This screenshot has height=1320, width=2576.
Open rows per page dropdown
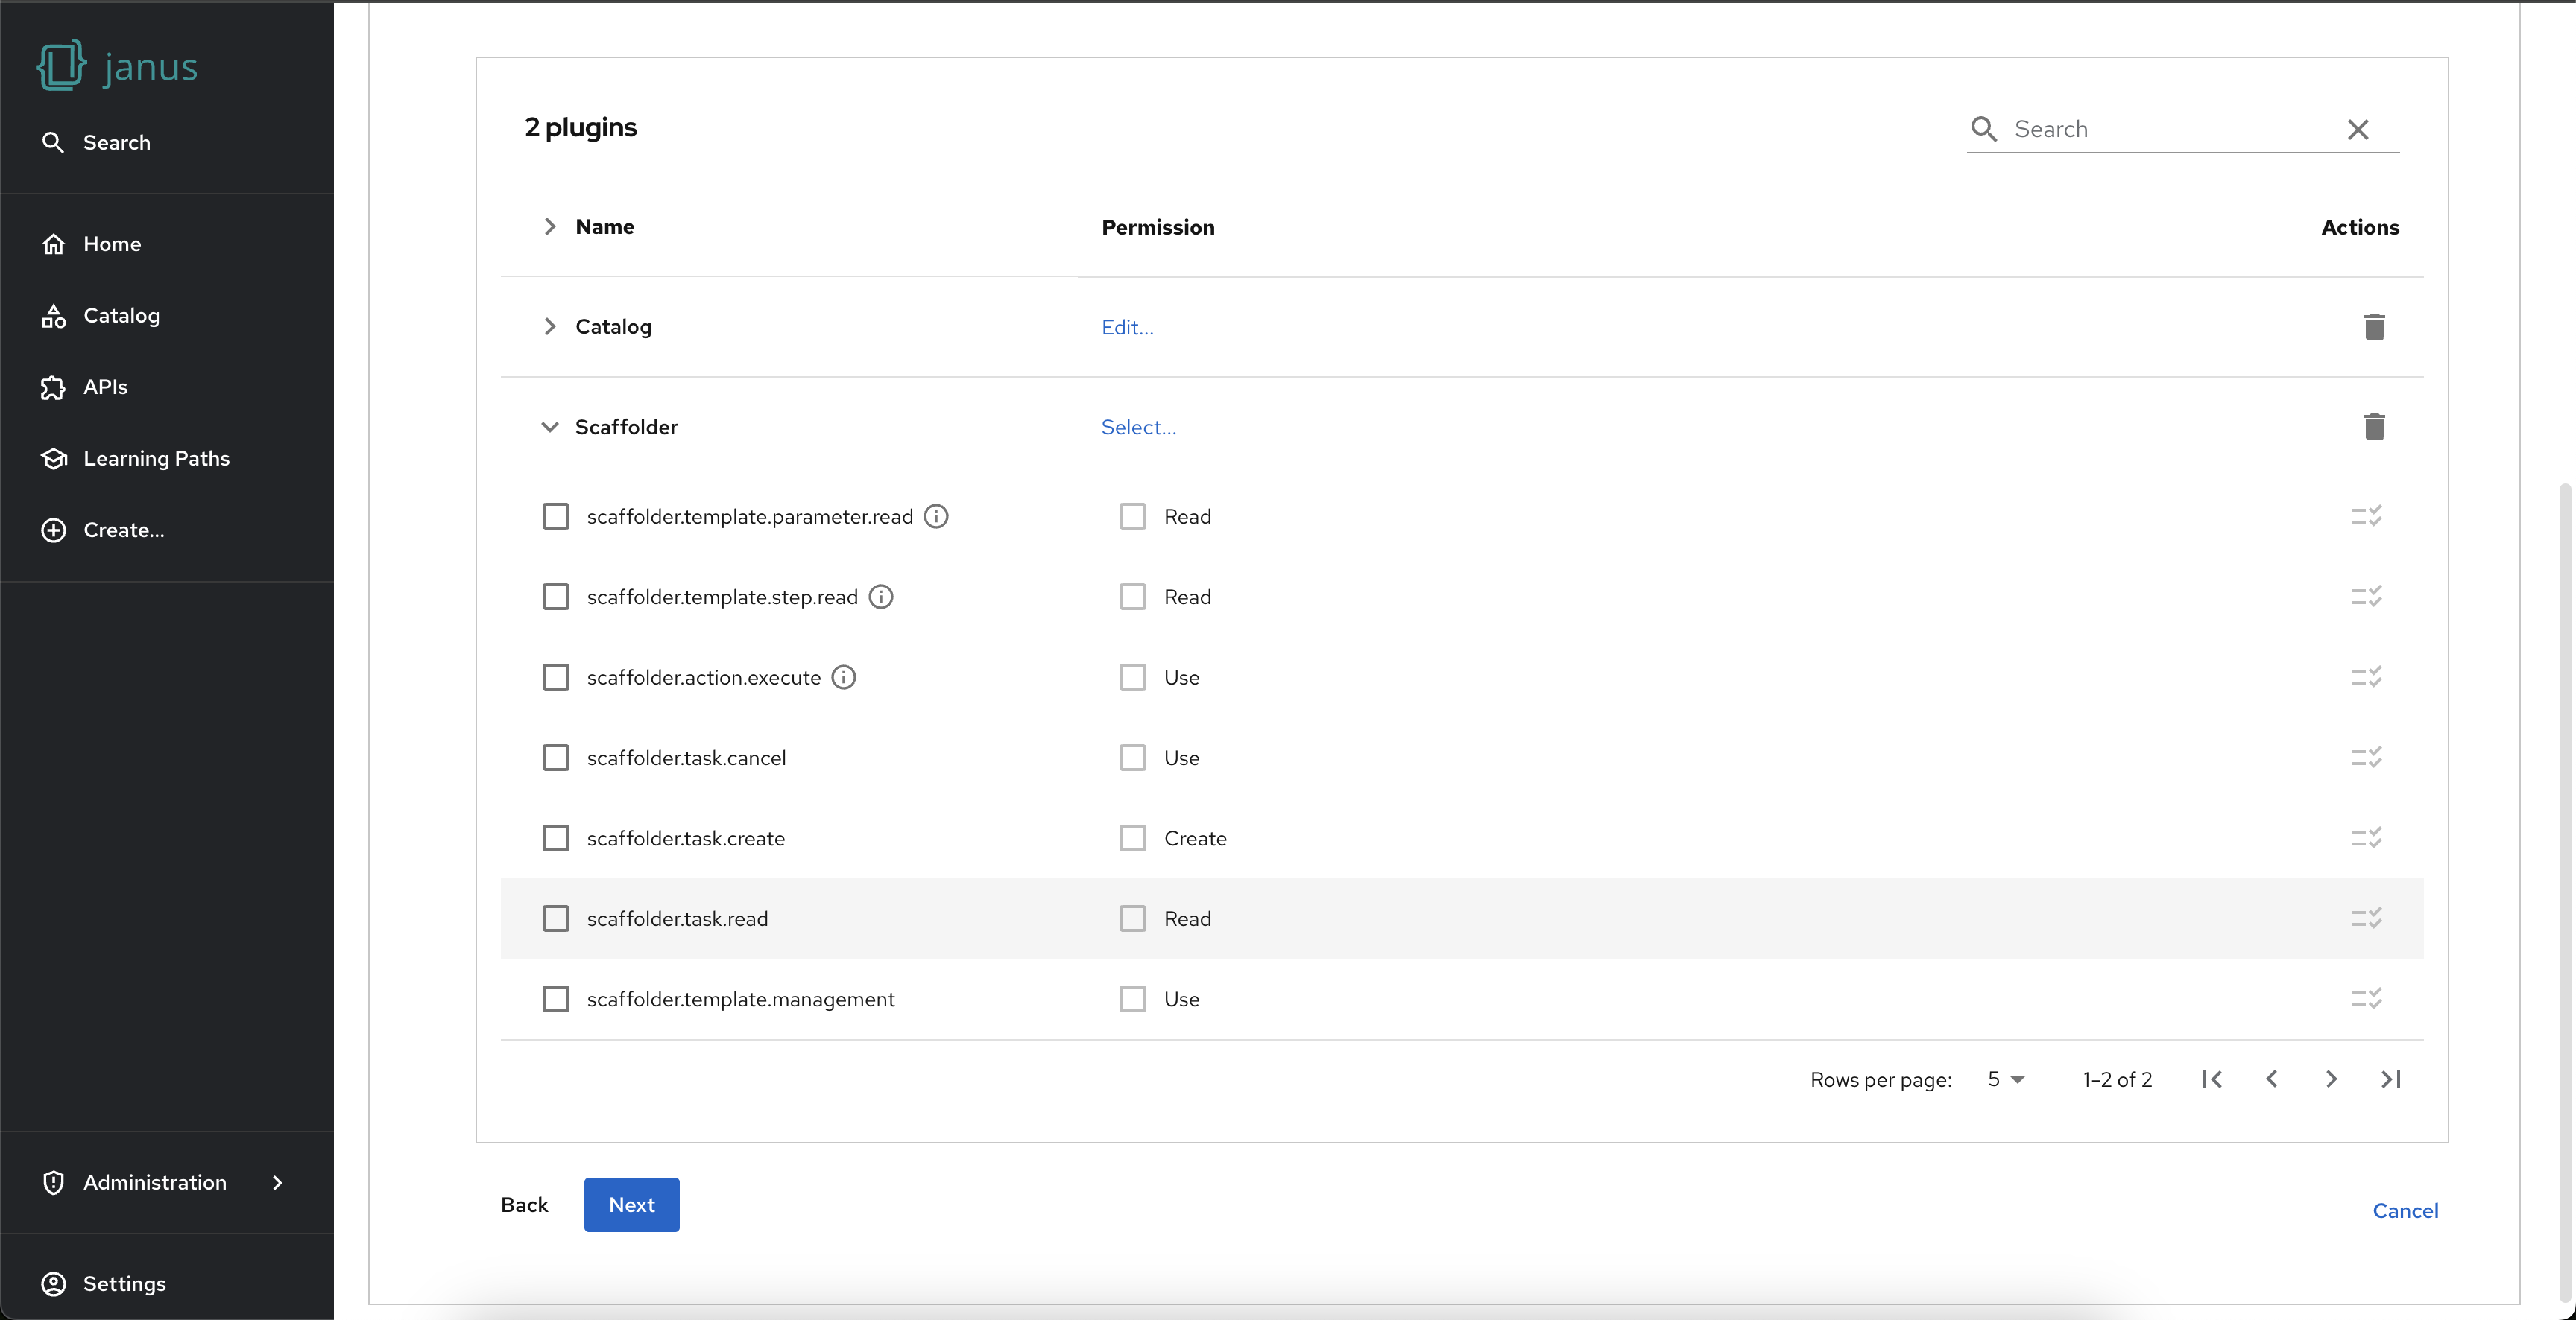point(2005,1079)
